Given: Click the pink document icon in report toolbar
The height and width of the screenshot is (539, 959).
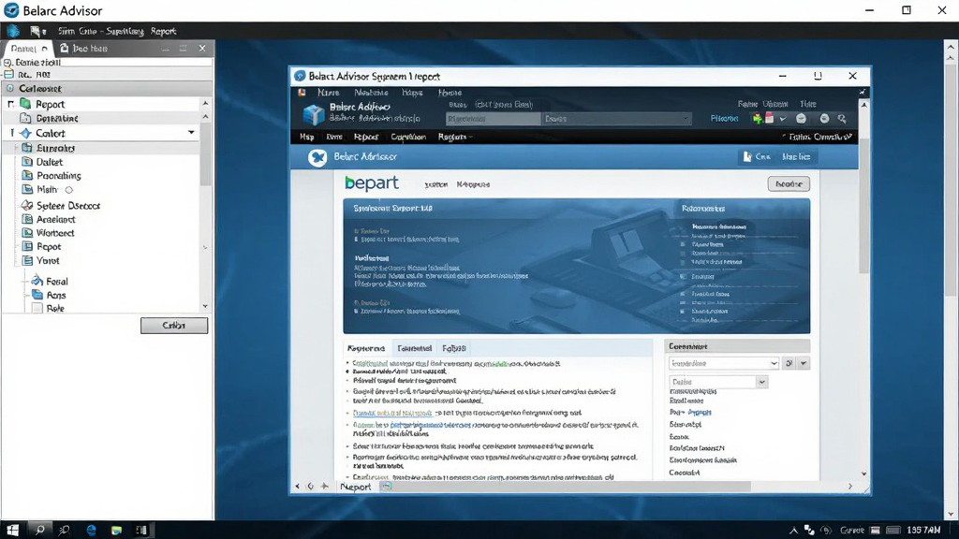Looking at the screenshot, I should 770,119.
